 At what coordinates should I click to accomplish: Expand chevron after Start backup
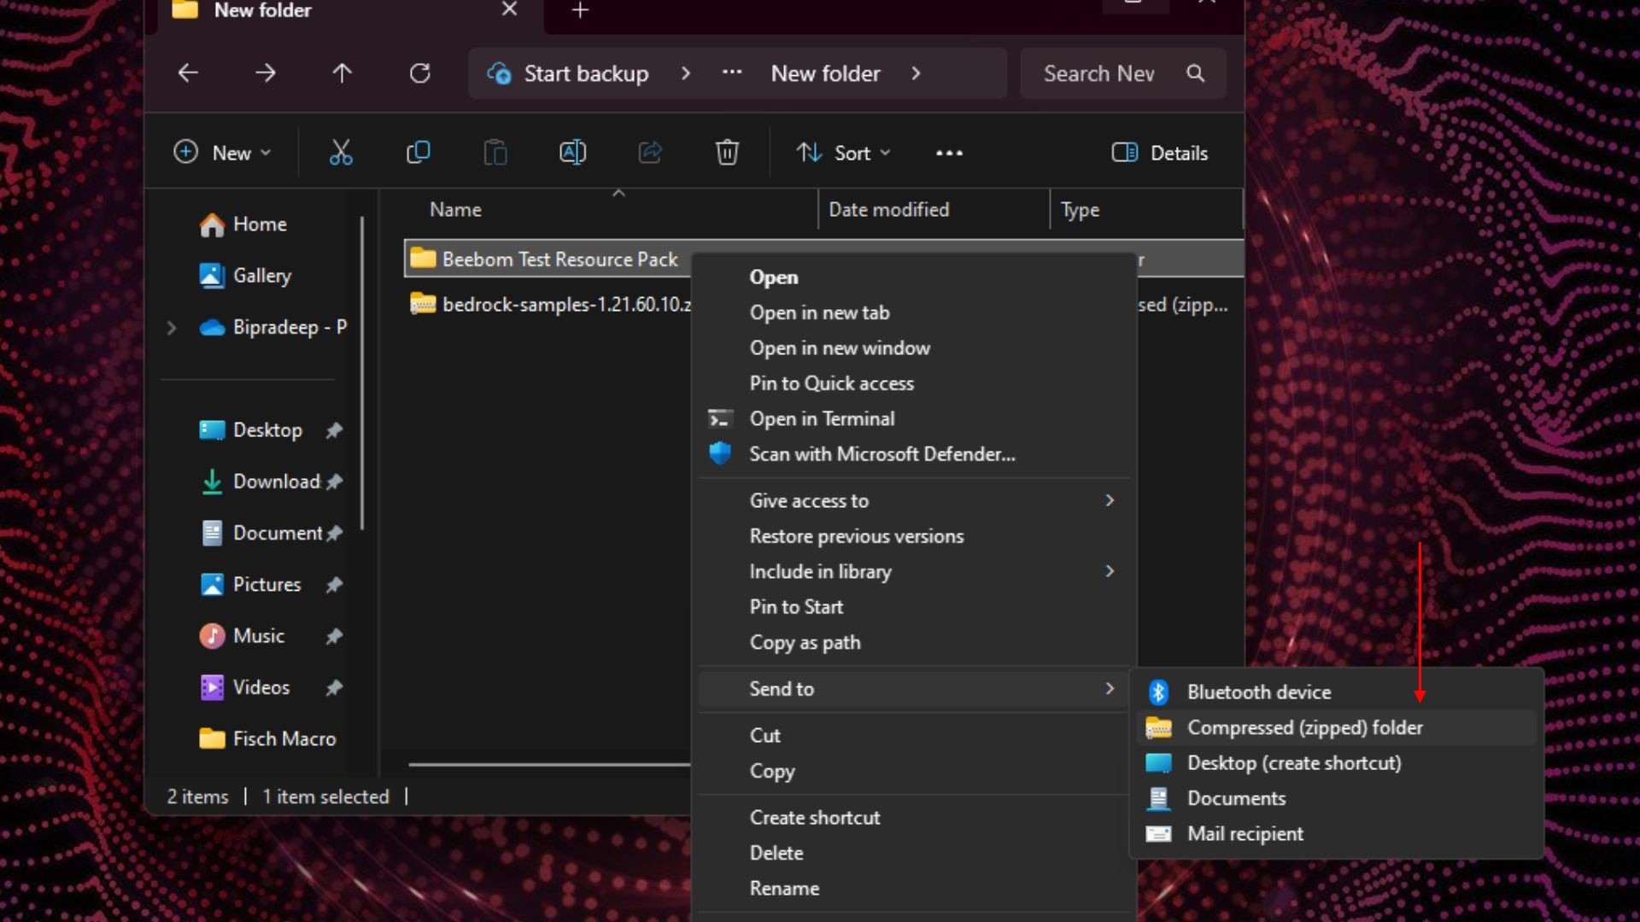tap(685, 73)
